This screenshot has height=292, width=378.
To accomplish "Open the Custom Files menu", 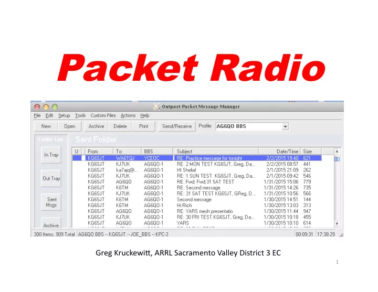I will [103, 115].
